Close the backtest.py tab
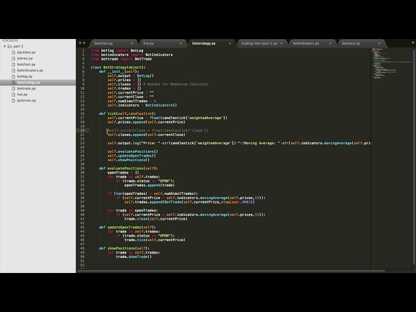The image size is (416, 312). click(380, 44)
